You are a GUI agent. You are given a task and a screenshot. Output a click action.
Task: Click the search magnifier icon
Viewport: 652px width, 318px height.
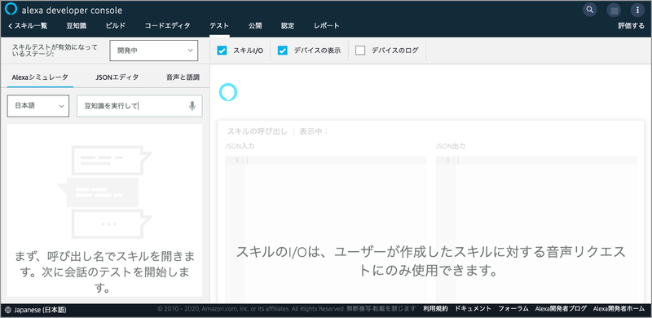589,10
